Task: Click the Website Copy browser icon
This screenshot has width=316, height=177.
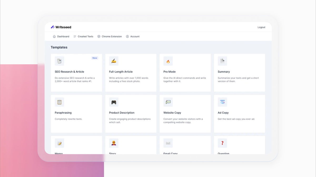Action: tap(168, 102)
